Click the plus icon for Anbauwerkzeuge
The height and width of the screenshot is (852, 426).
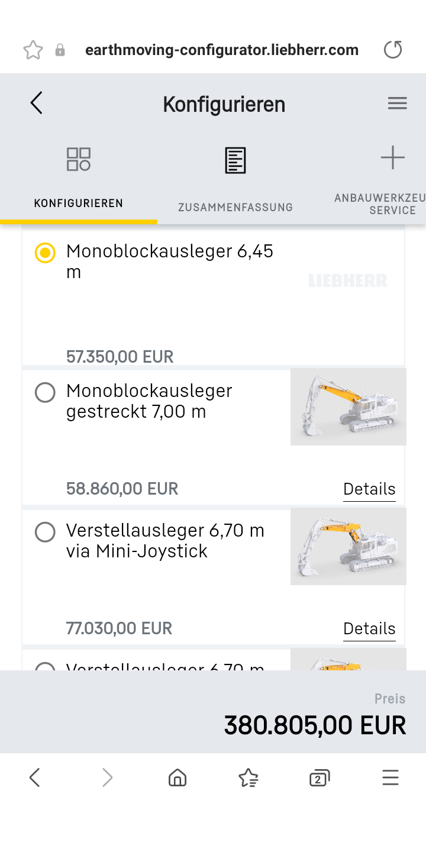click(x=392, y=158)
